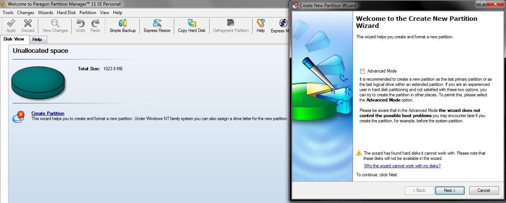Select Copy Hard Disk tool
The width and height of the screenshot is (506, 203).
[192, 26]
